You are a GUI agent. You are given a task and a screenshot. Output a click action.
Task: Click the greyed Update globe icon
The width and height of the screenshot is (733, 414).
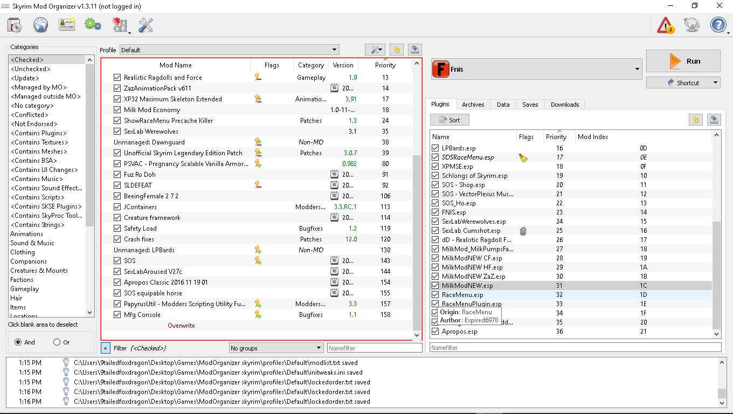[692, 25]
